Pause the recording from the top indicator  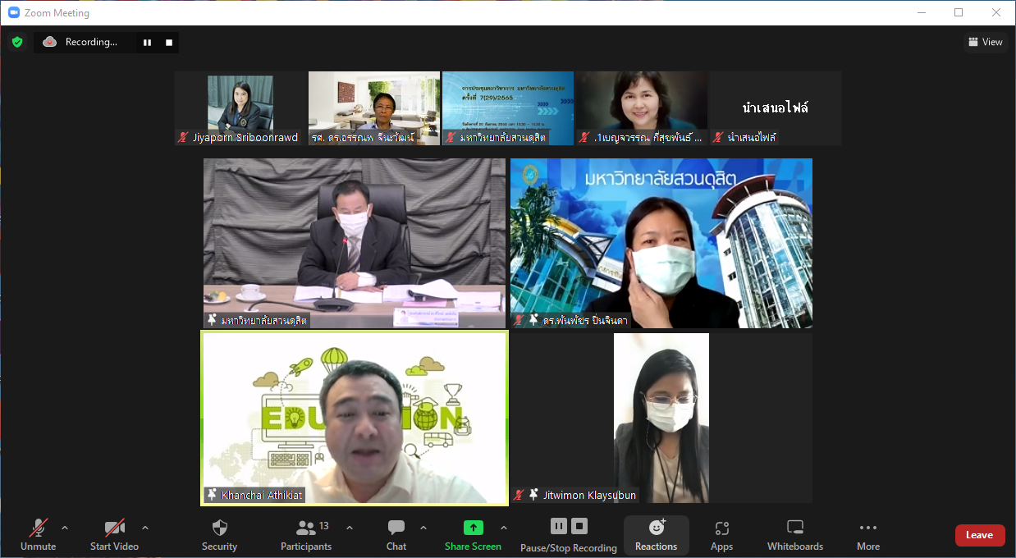(x=148, y=43)
